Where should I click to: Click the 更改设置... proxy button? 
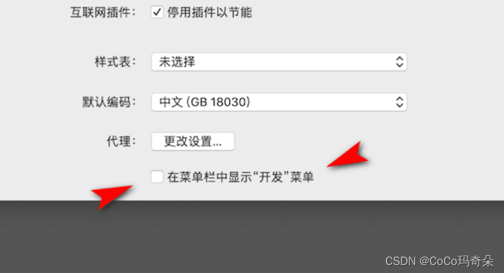[x=193, y=141]
